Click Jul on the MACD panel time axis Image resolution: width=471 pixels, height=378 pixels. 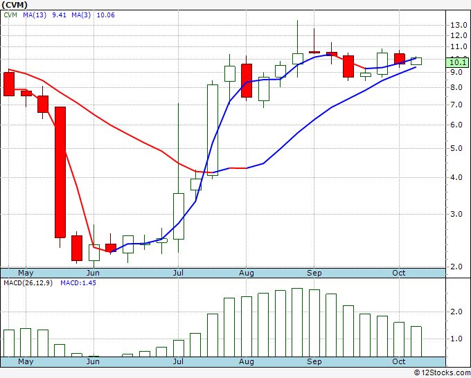178,361
